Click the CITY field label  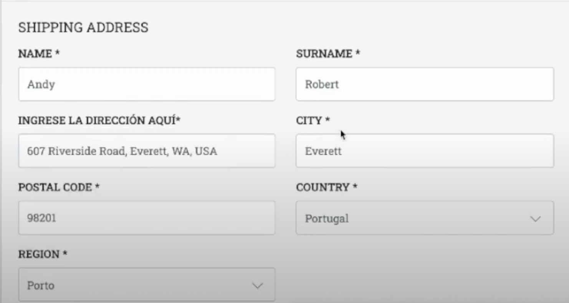click(313, 120)
